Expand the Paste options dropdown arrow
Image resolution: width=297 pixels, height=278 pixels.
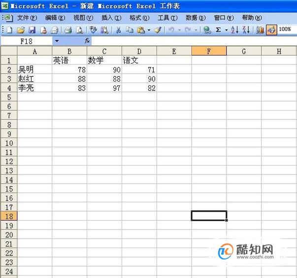149,30
